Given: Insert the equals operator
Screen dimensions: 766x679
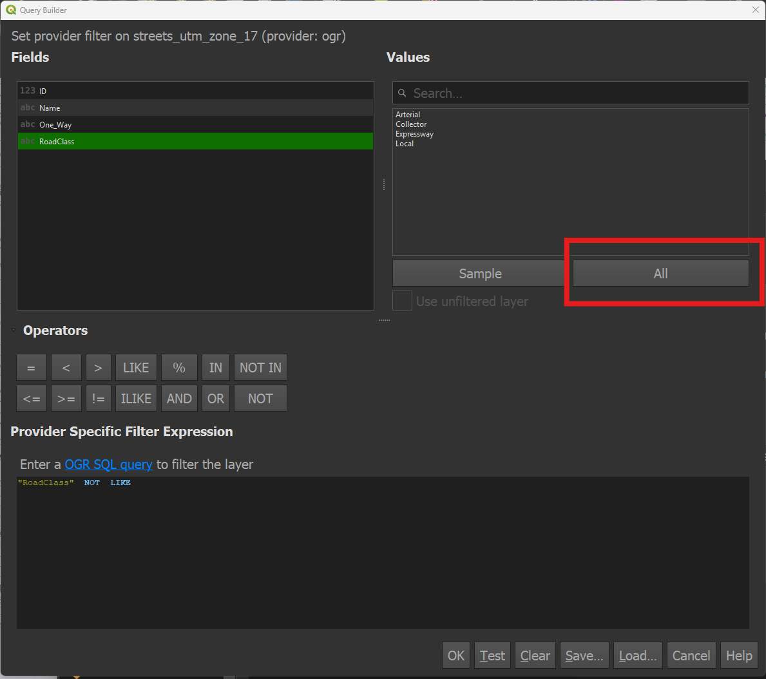Looking at the screenshot, I should pos(32,367).
